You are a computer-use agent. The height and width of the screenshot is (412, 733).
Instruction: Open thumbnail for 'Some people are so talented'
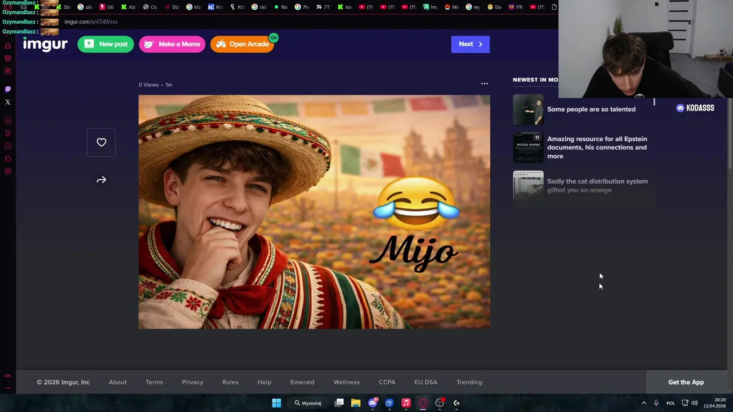tap(528, 109)
